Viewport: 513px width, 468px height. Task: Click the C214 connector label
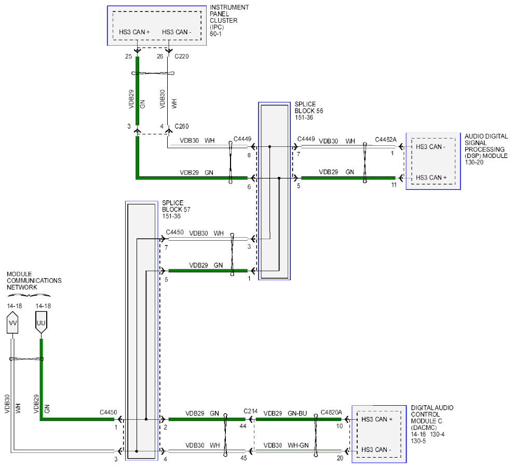point(251,411)
